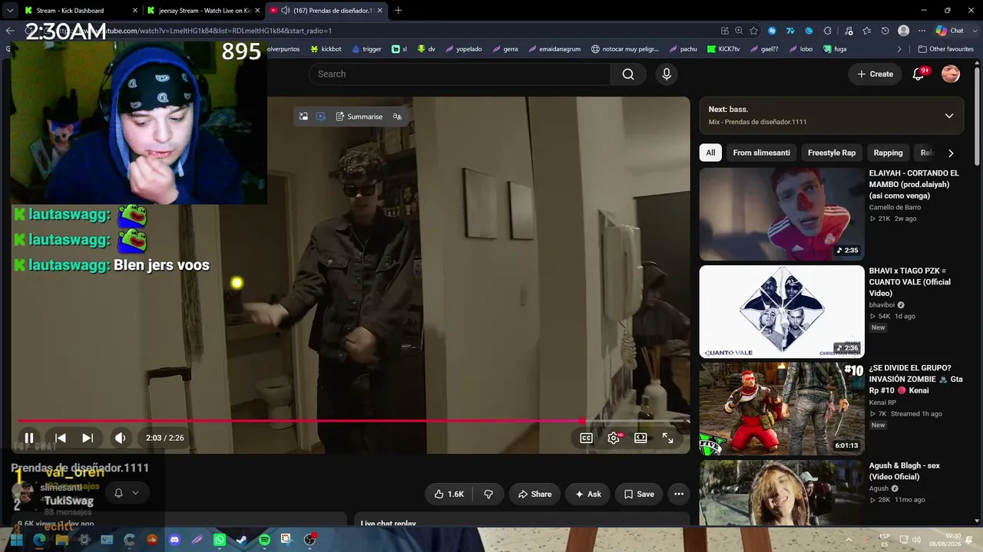Open browser extensions puzzle icon

(x=828, y=31)
